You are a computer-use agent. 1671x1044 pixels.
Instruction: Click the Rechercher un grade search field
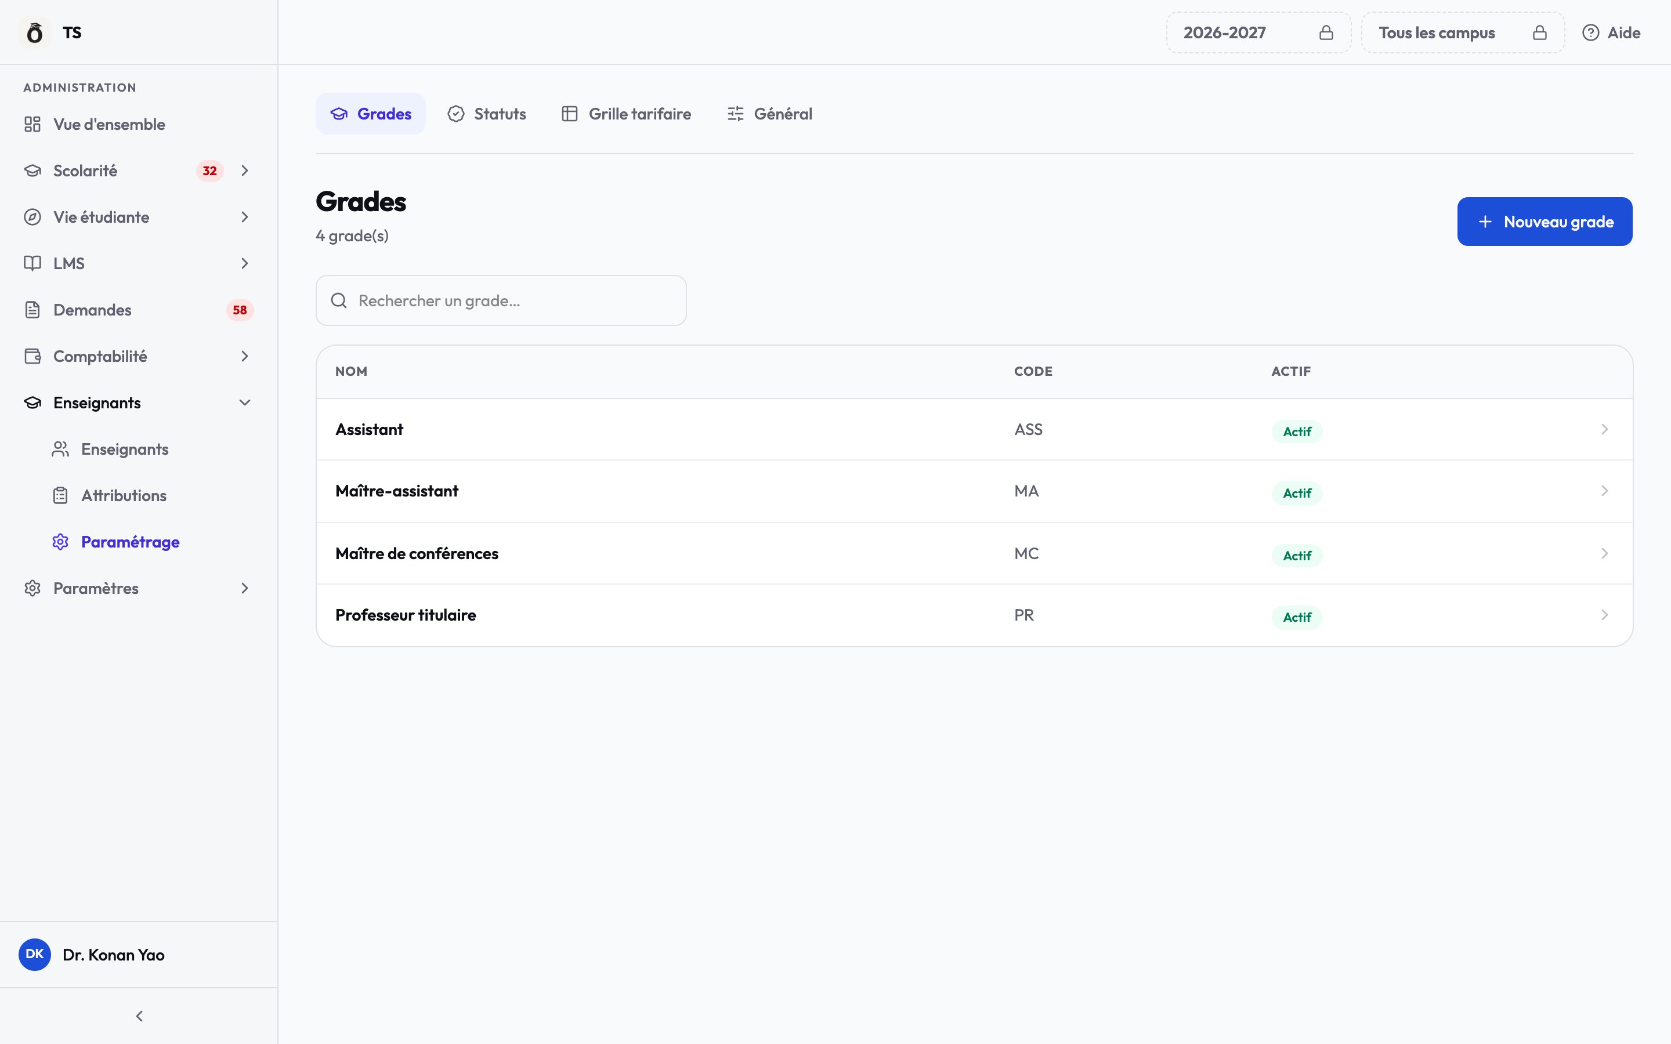[x=501, y=300]
